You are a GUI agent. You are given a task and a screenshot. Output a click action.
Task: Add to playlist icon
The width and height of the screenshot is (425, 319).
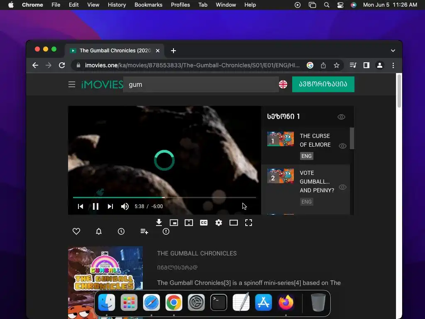(144, 231)
